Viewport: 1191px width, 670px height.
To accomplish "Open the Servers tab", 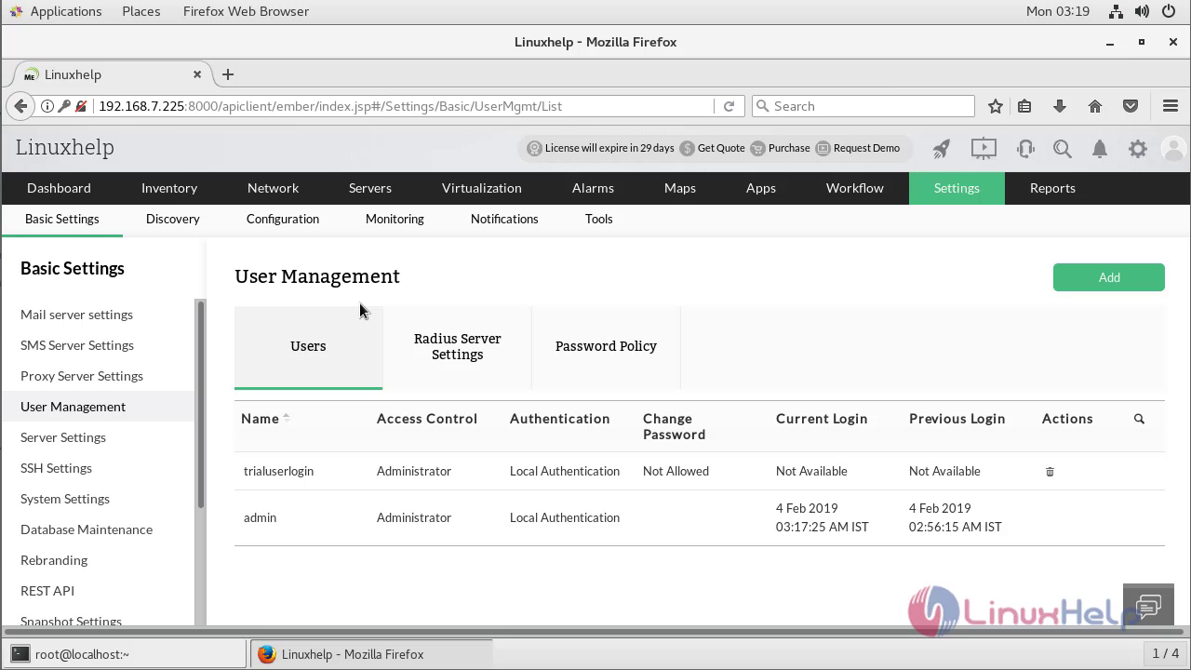I will [x=370, y=188].
